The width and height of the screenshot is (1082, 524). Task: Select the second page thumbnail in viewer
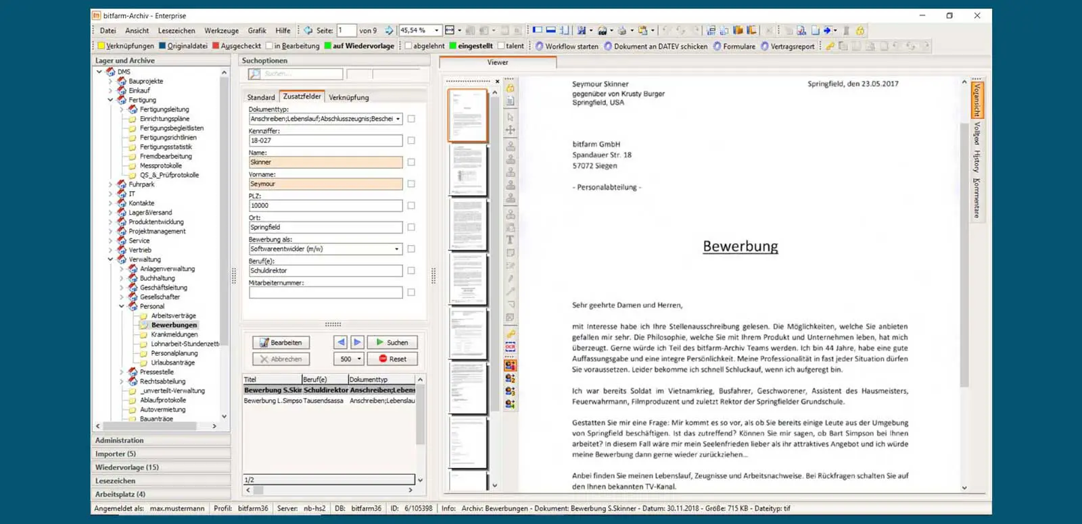point(468,171)
